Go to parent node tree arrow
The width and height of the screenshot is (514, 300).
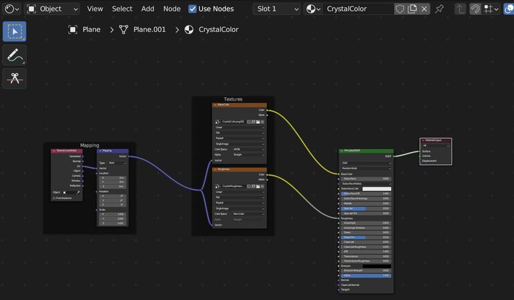tap(460, 9)
